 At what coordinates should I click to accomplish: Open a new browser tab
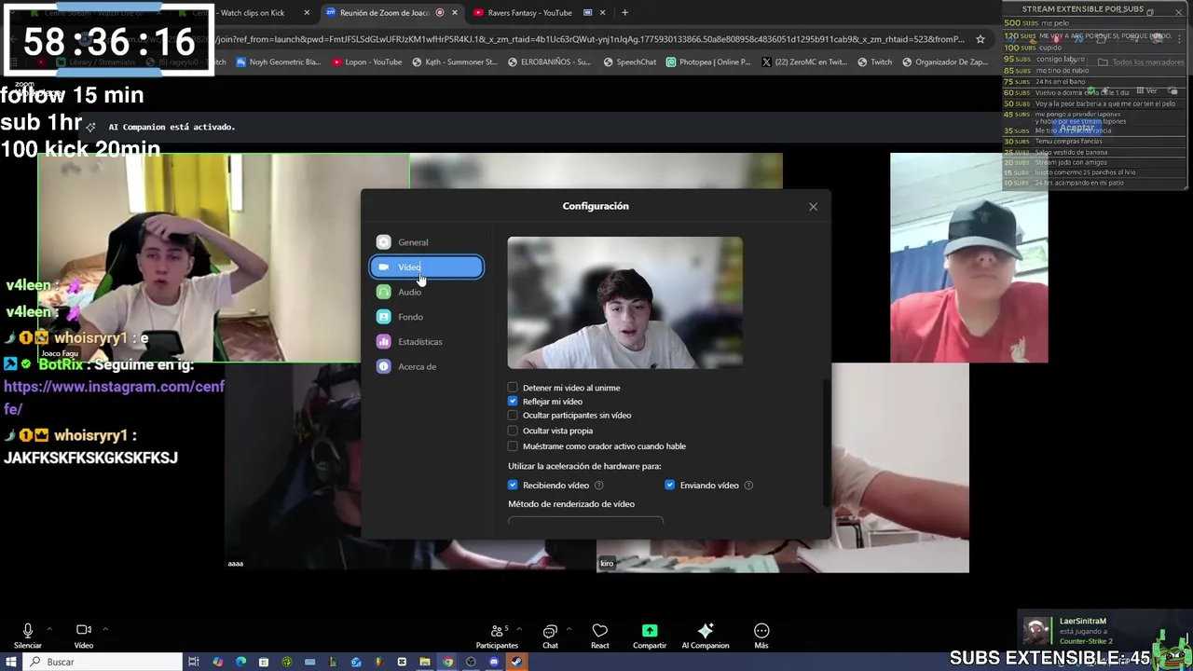[x=624, y=13]
